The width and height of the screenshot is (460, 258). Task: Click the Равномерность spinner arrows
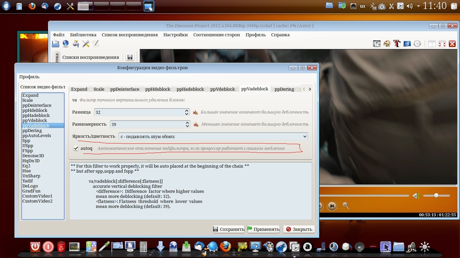pyautogui.click(x=188, y=124)
